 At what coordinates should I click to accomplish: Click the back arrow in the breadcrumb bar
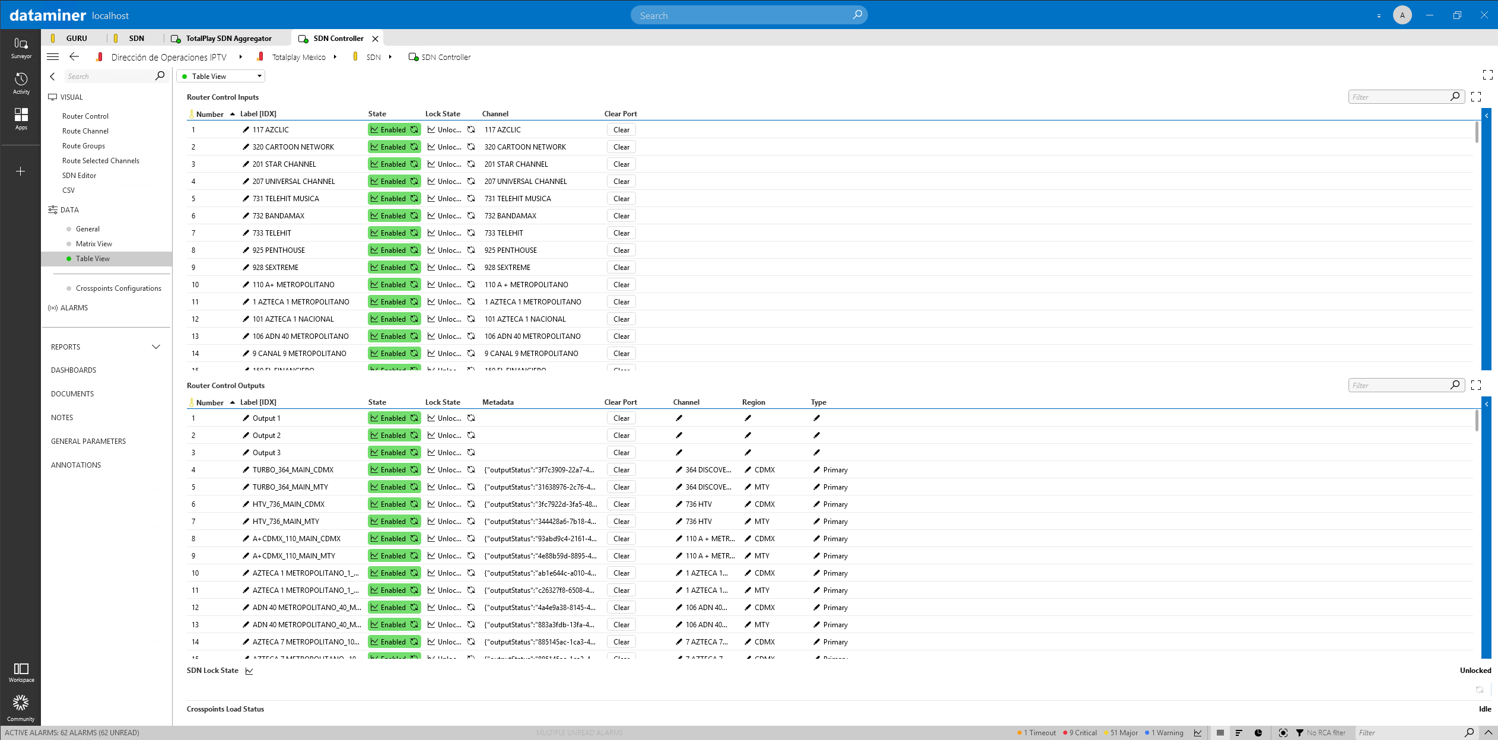[x=74, y=57]
